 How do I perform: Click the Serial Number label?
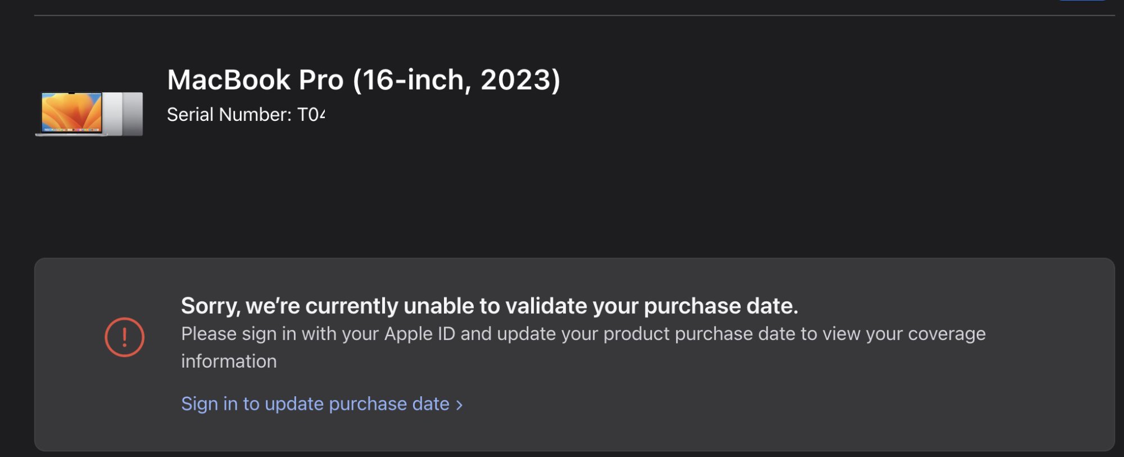coord(229,115)
